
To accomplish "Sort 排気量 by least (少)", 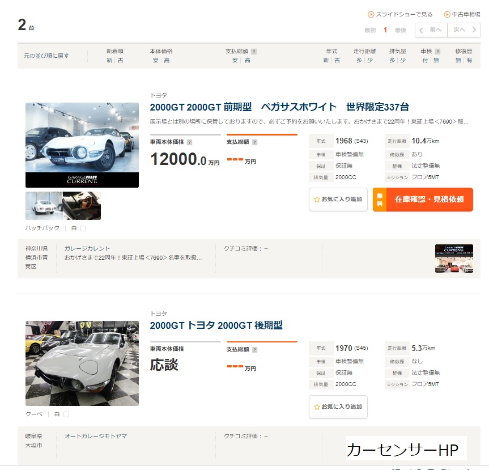I will pyautogui.click(x=403, y=60).
